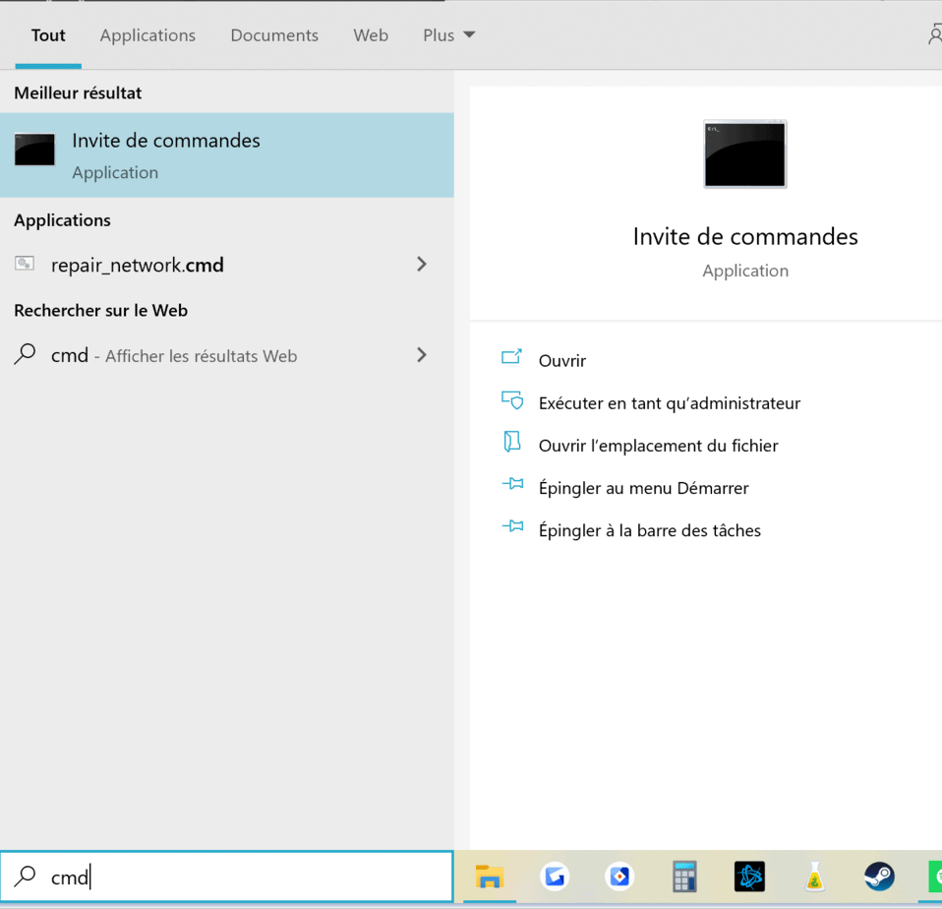Choose Exécuter en tant qu'administrateur

tap(669, 403)
